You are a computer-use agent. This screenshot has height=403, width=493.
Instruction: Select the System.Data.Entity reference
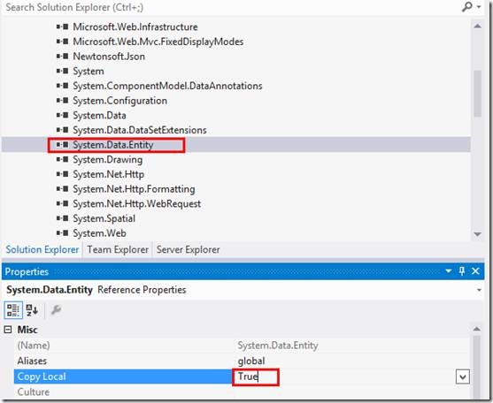113,145
